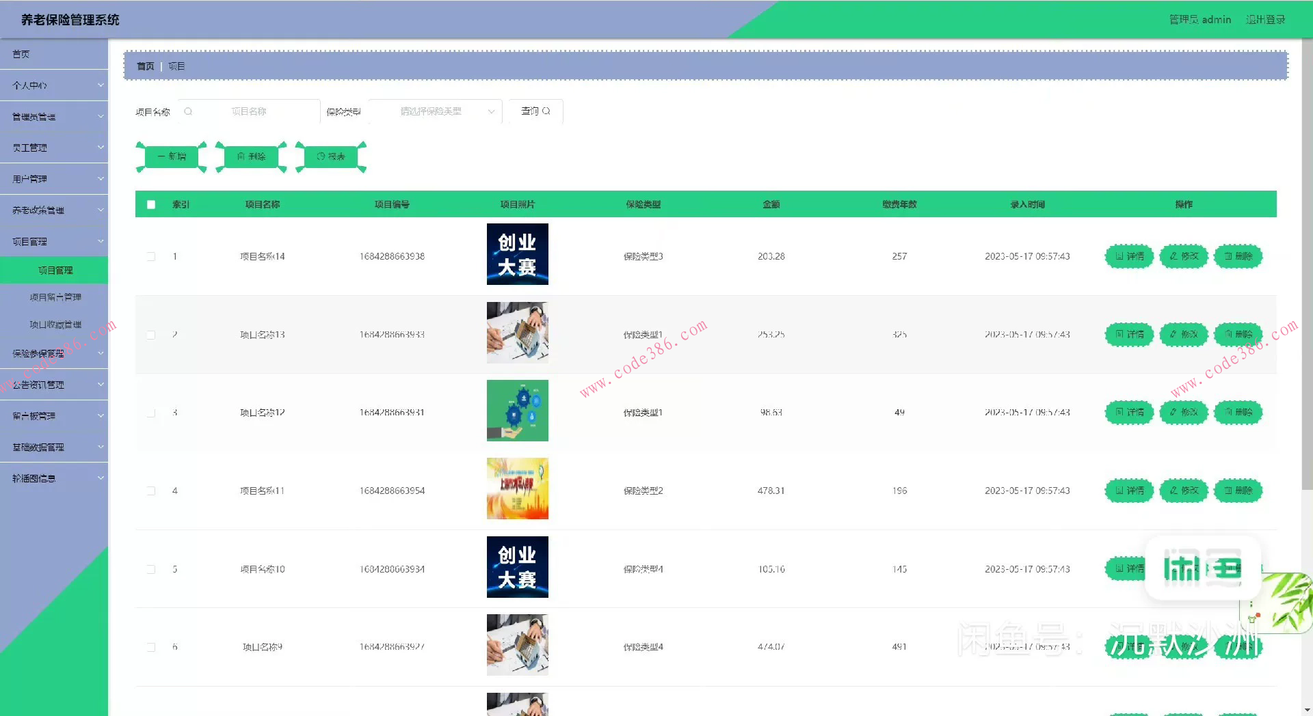The height and width of the screenshot is (716, 1313).
Task: Click 保险类型3 in first row
Action: point(643,256)
